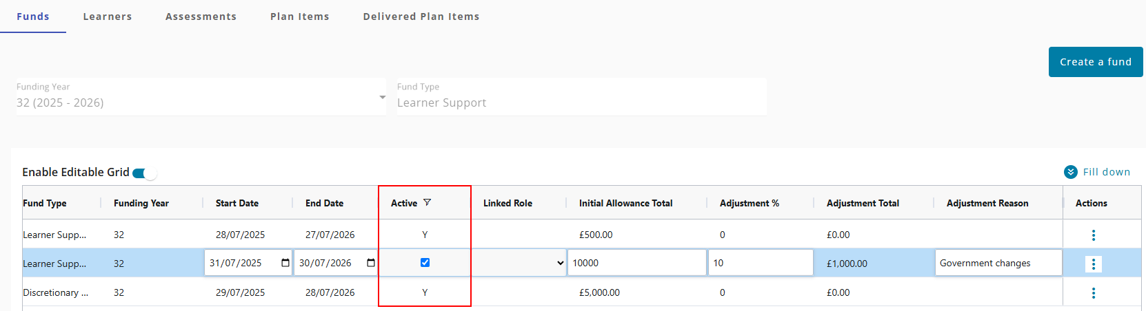Click the Adjustment Reason field with Government changes

pos(998,263)
